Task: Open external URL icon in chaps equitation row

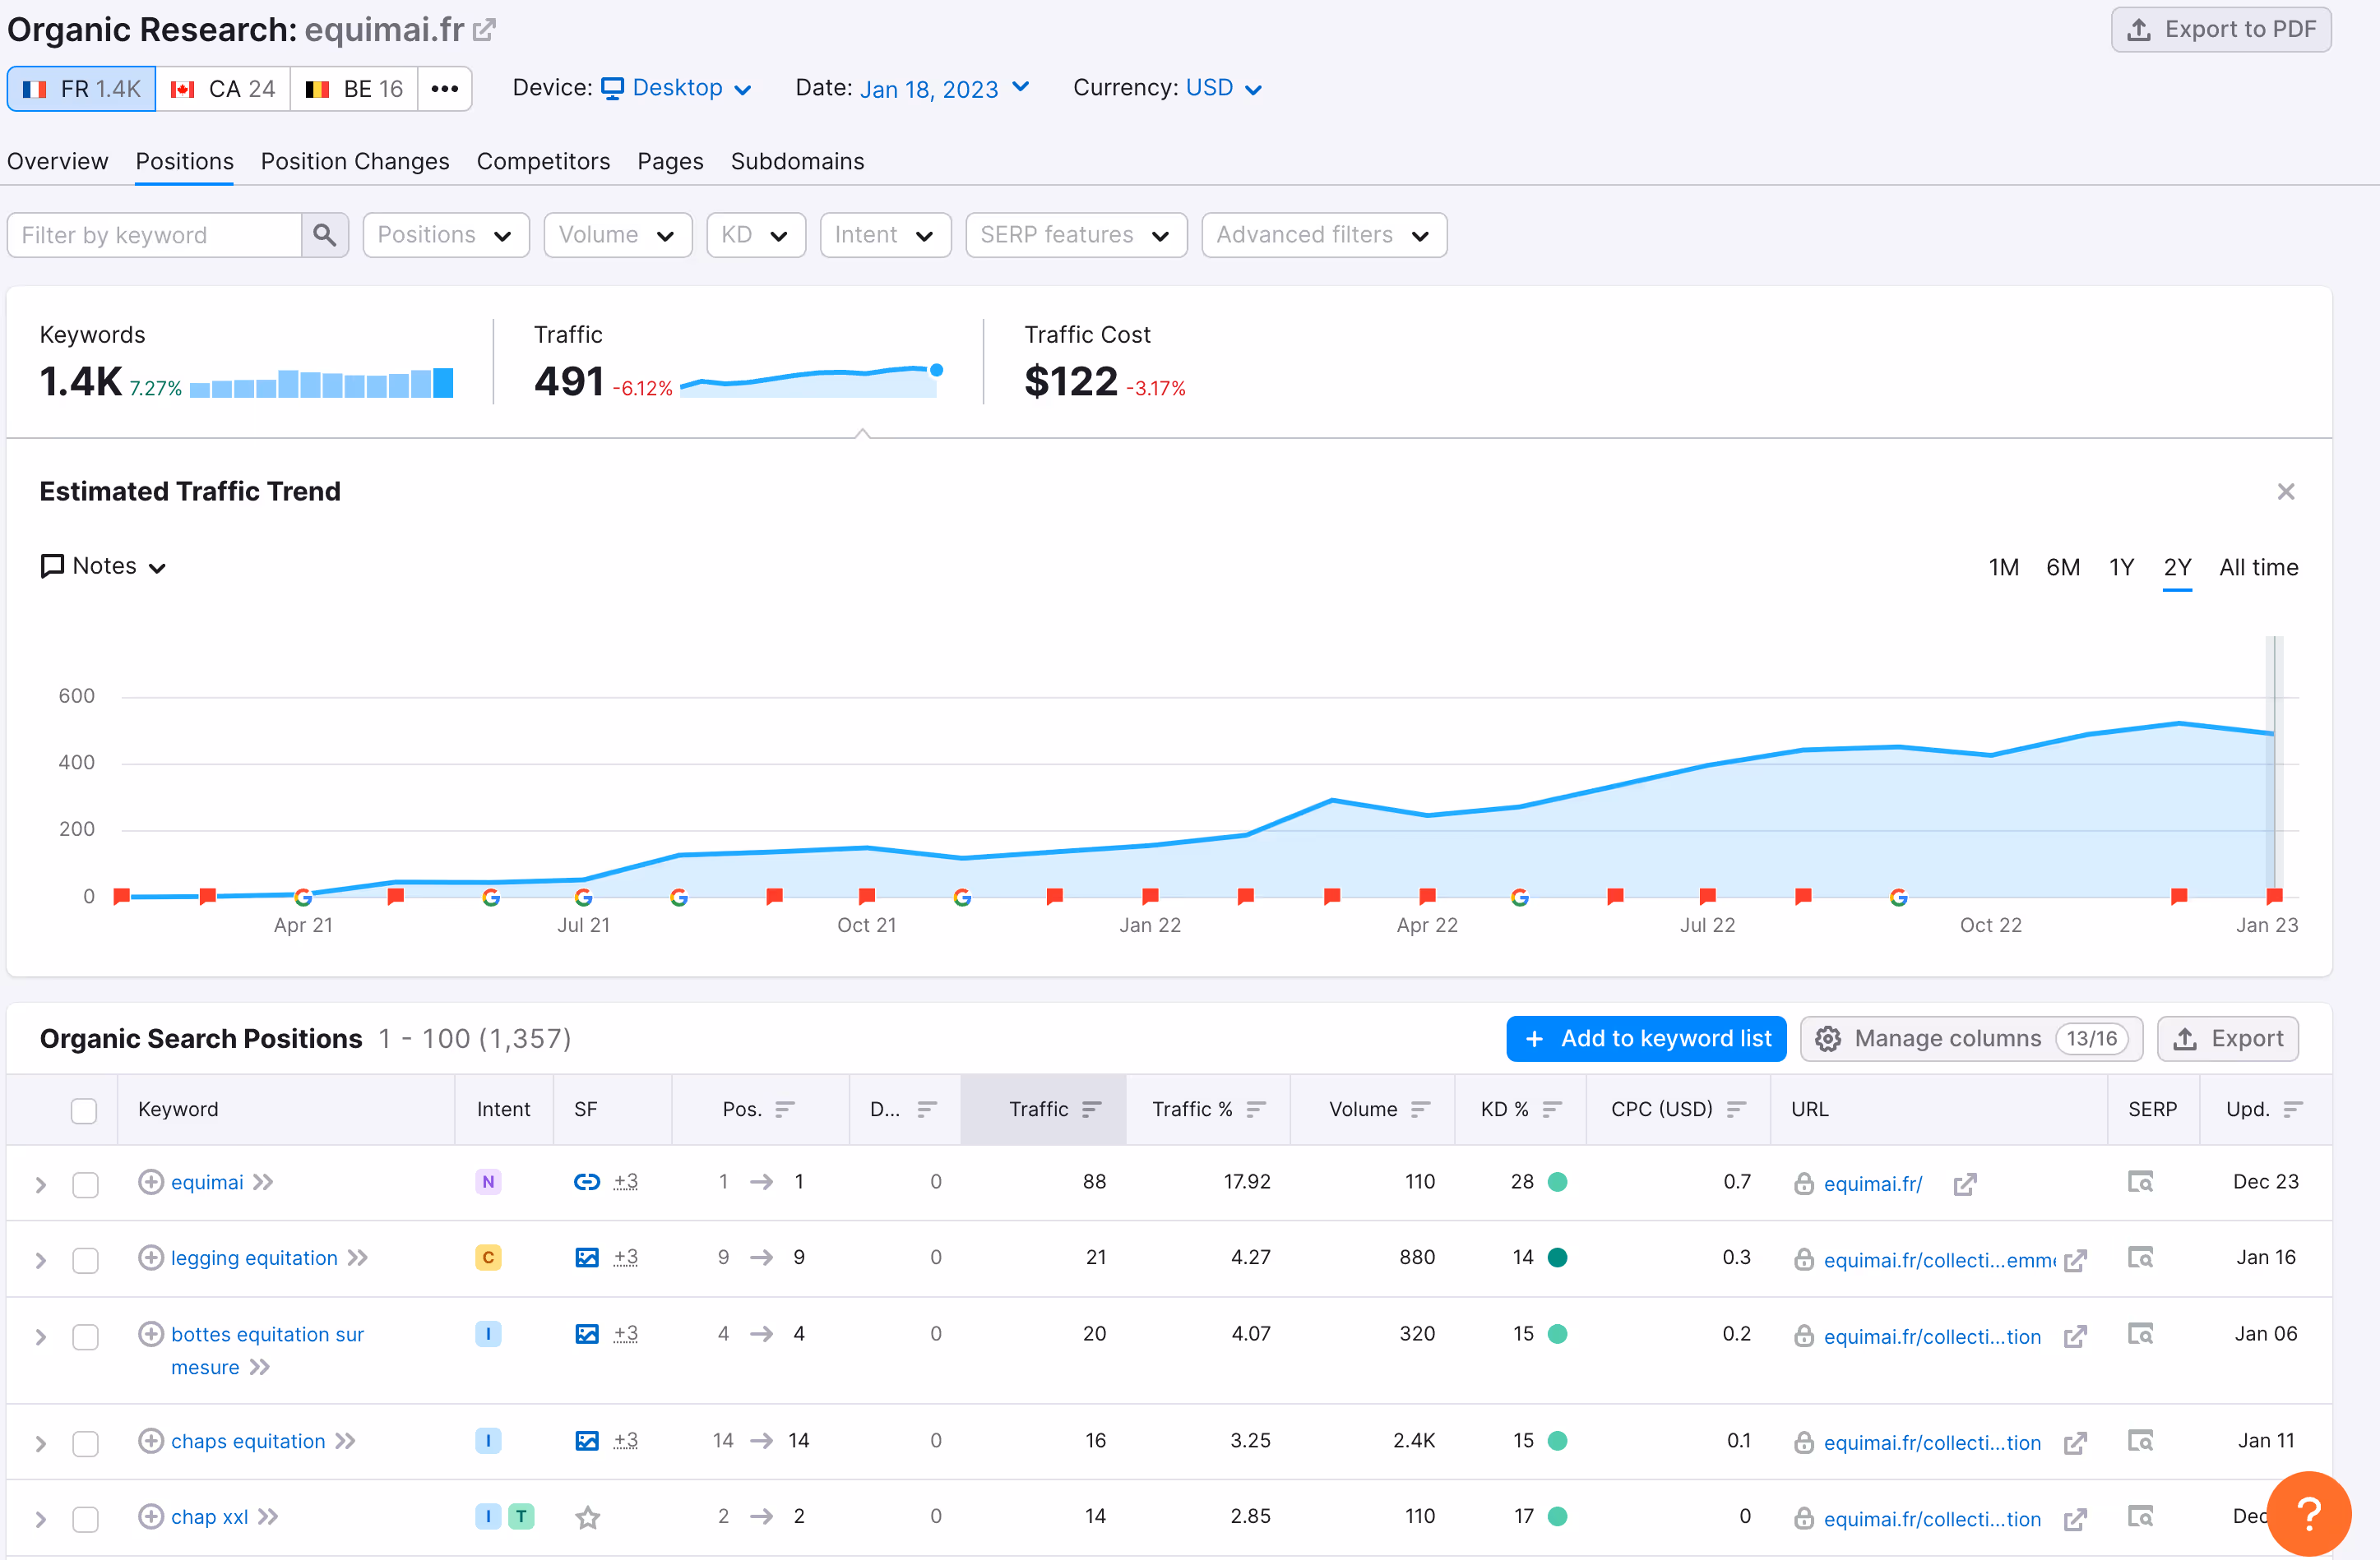Action: click(2075, 1442)
